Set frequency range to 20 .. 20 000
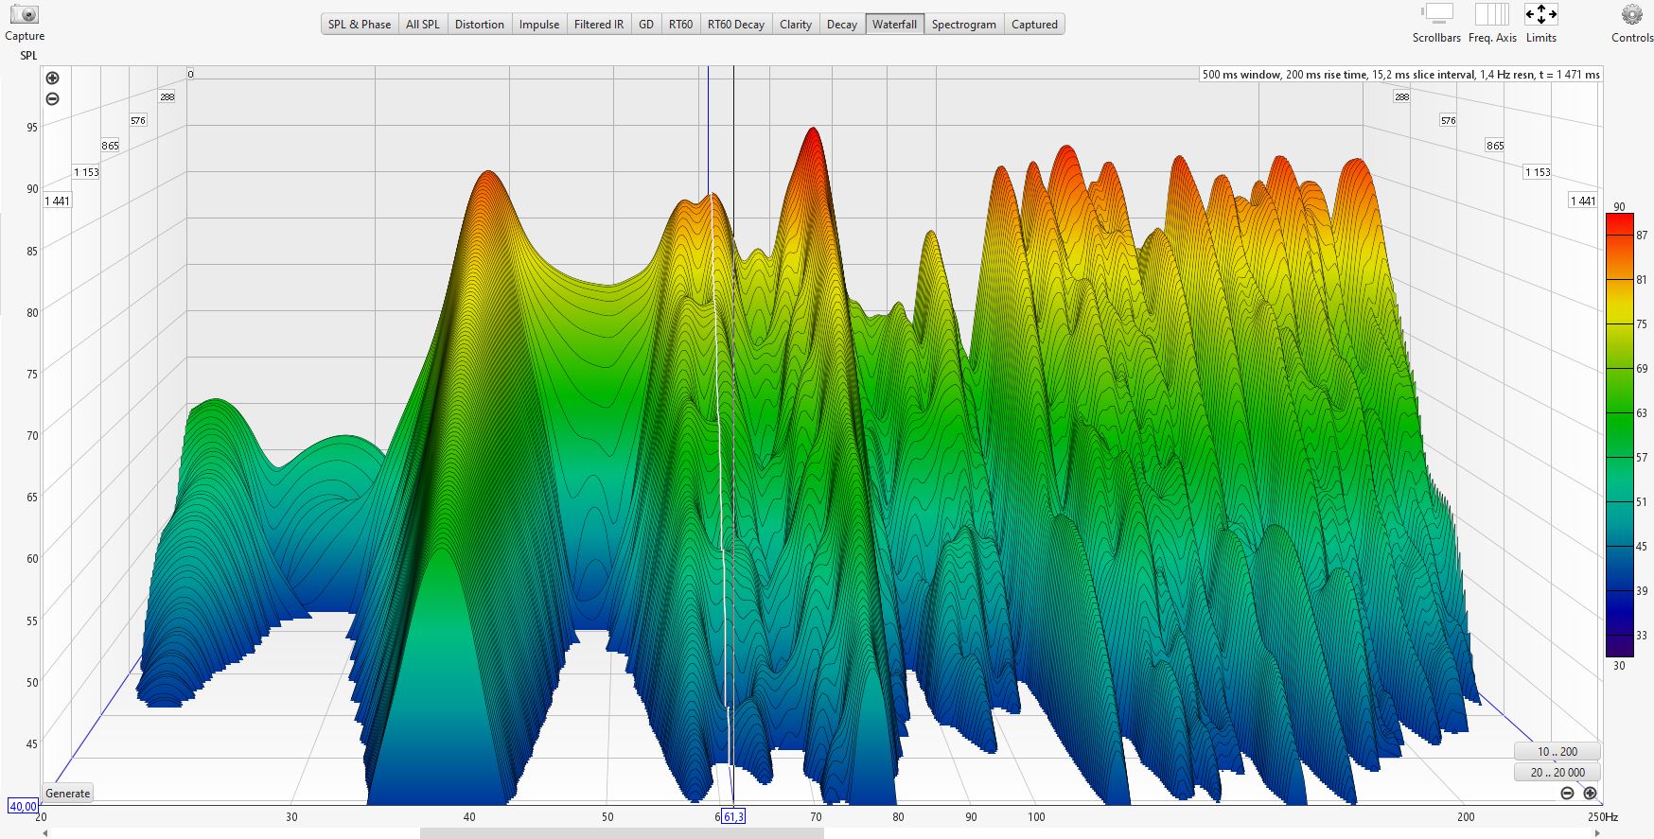Image resolution: width=1654 pixels, height=839 pixels. click(x=1557, y=773)
